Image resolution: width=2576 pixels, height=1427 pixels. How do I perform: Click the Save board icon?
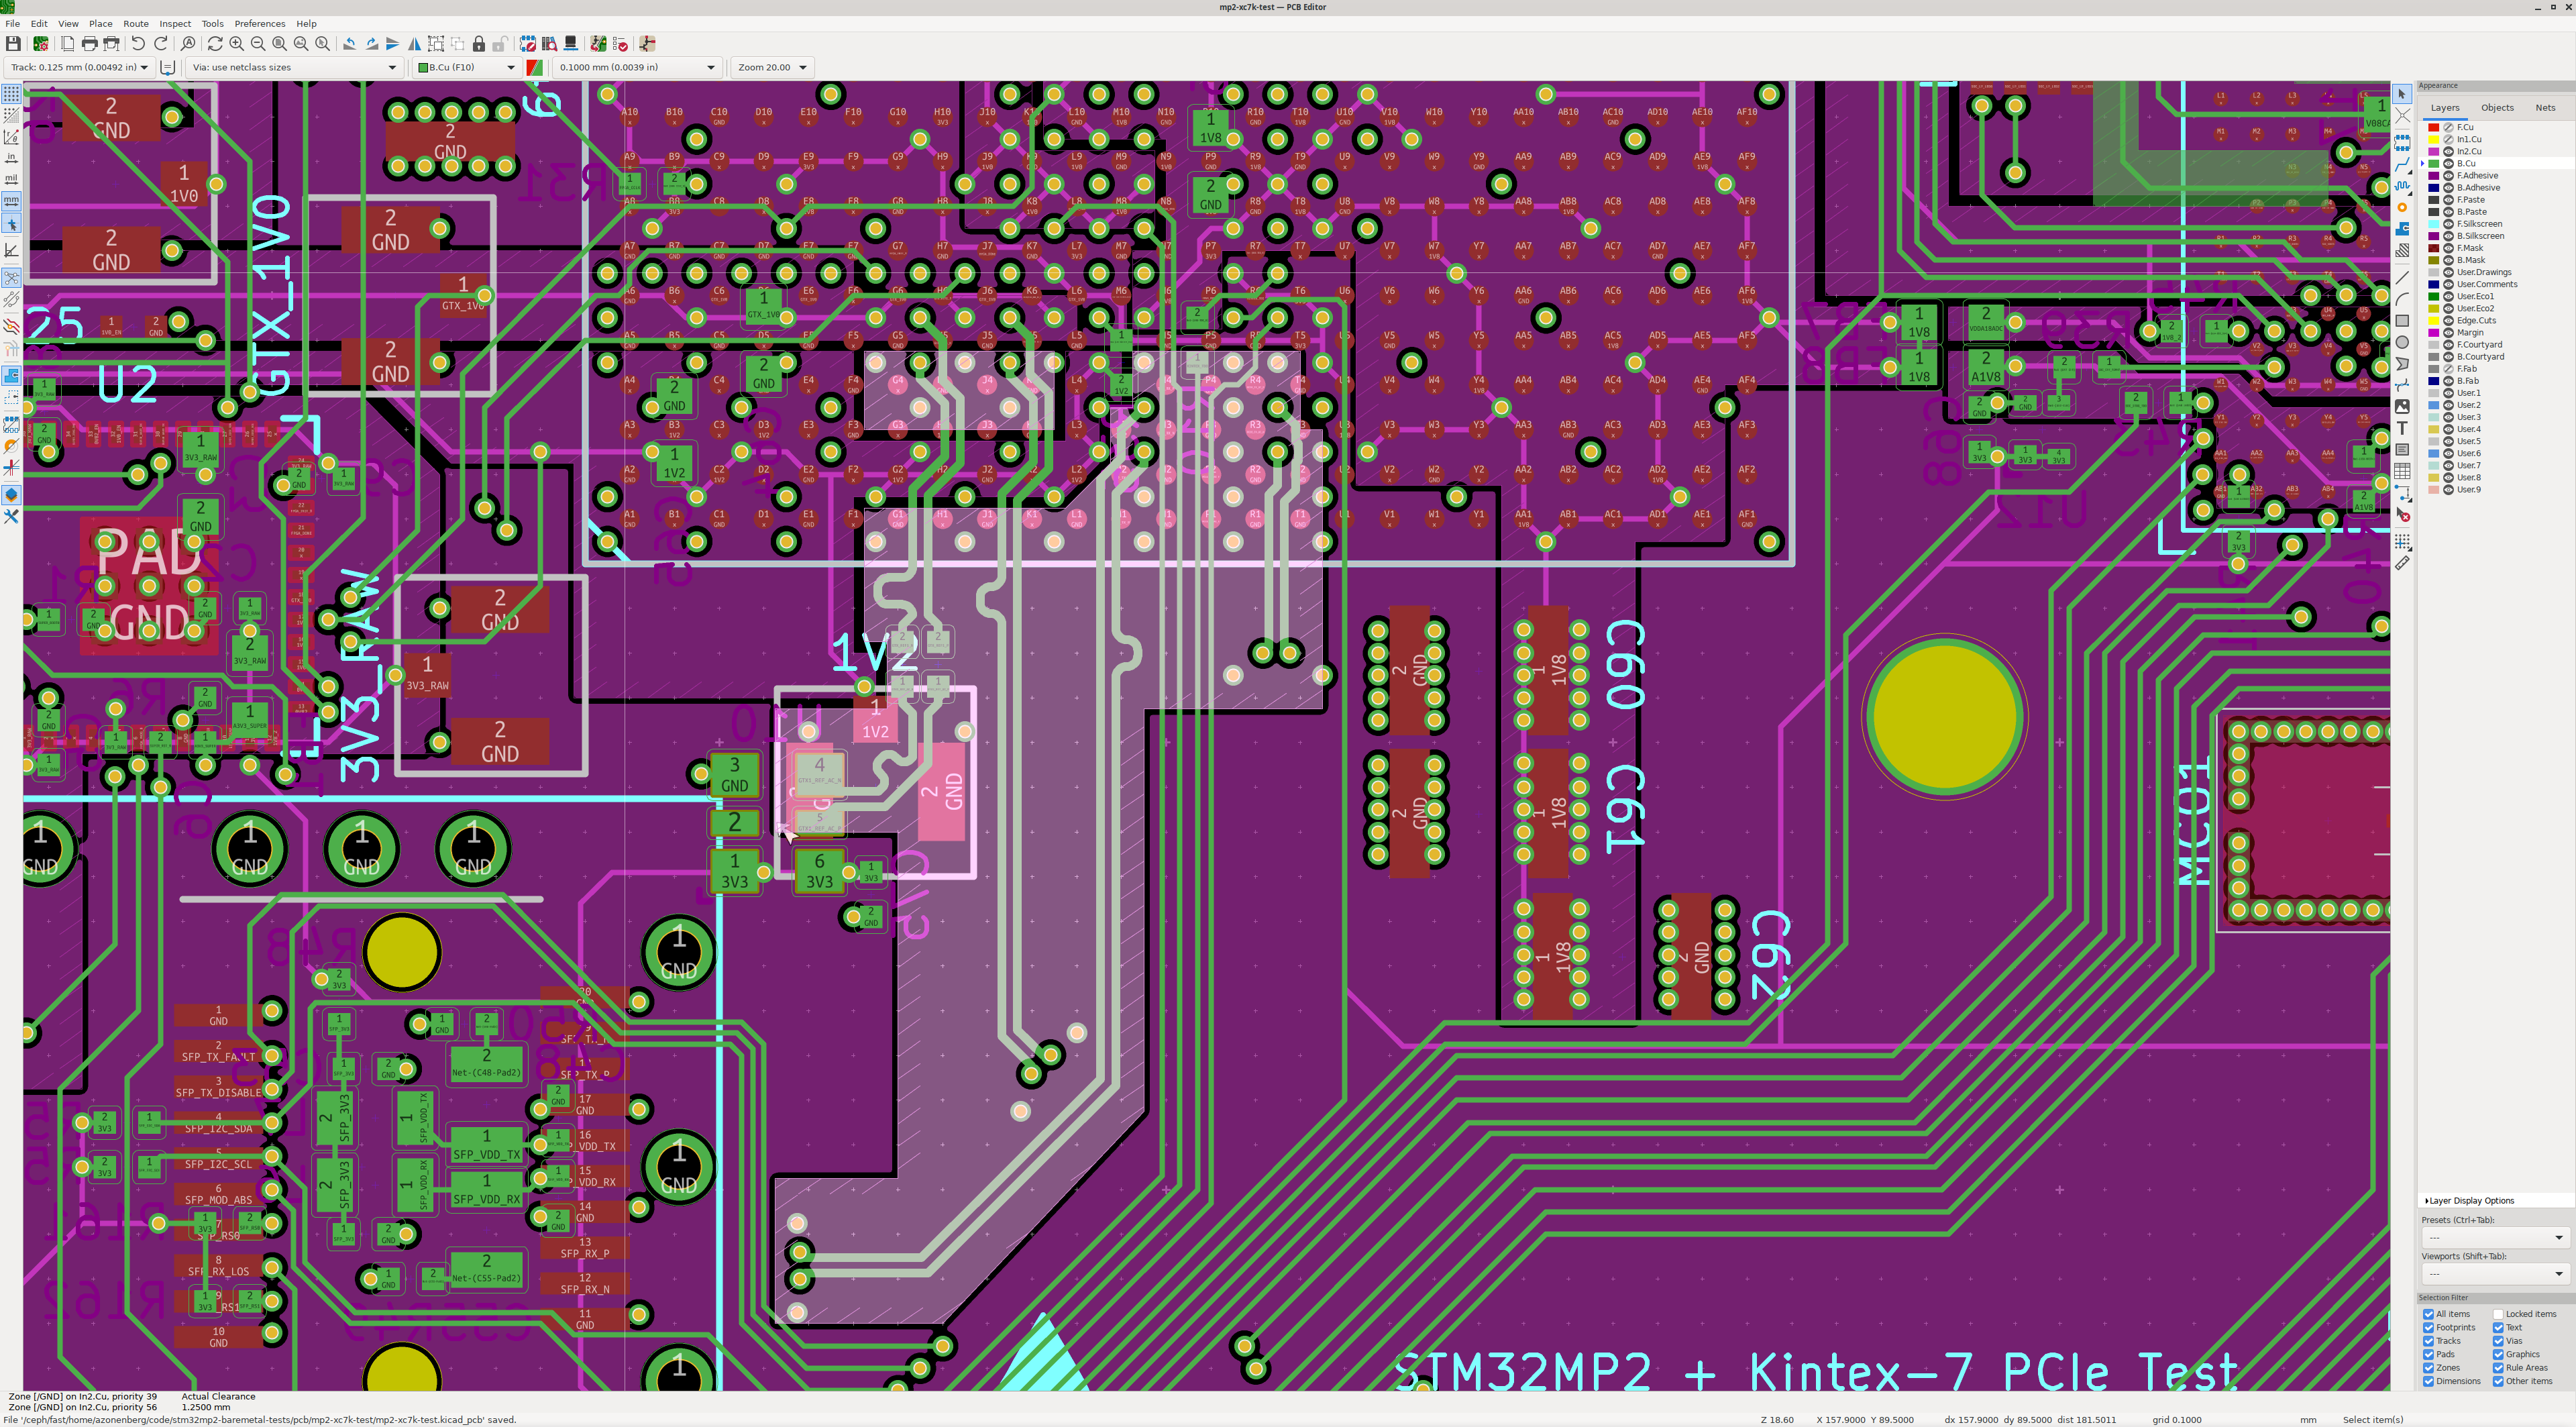pos(13,44)
